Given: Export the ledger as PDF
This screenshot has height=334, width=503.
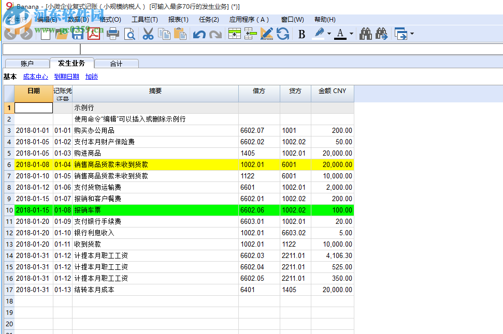Looking at the screenshot, I should 93,34.
